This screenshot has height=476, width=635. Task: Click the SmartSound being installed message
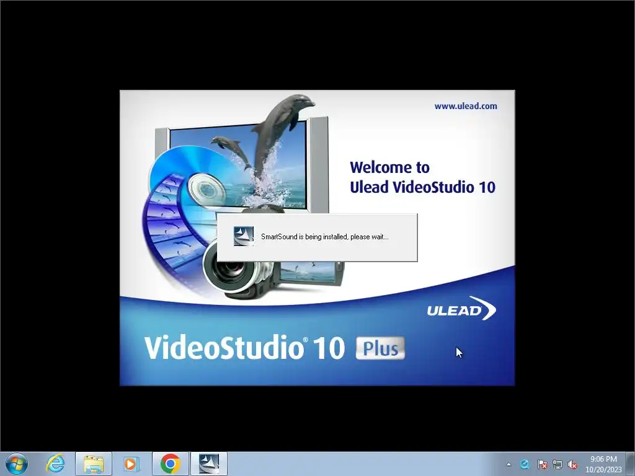(325, 237)
